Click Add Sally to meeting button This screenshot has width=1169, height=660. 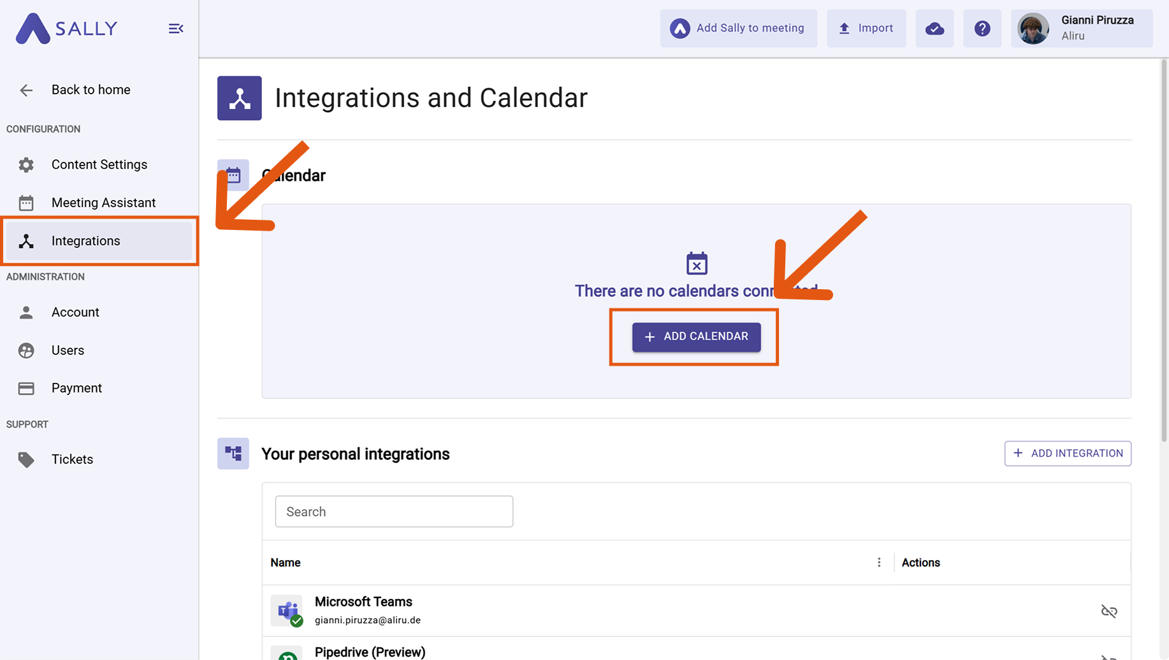coord(738,28)
